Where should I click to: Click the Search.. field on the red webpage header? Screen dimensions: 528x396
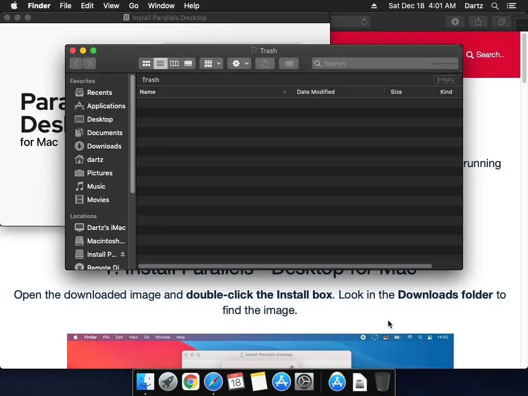tap(485, 55)
